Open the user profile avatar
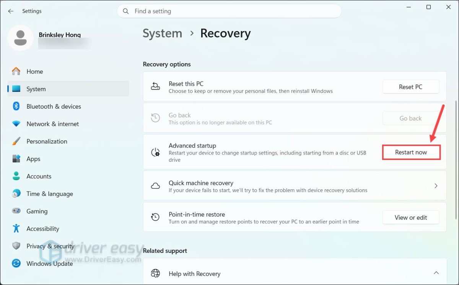 (20, 37)
